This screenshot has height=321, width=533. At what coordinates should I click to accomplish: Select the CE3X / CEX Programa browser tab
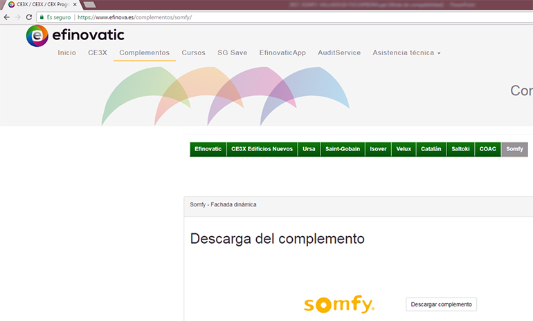click(42, 4)
